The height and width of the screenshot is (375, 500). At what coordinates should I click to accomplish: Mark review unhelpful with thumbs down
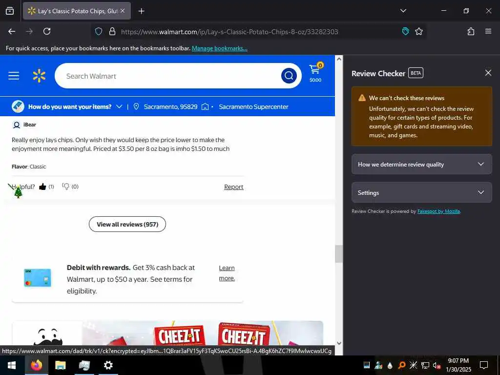tap(66, 187)
